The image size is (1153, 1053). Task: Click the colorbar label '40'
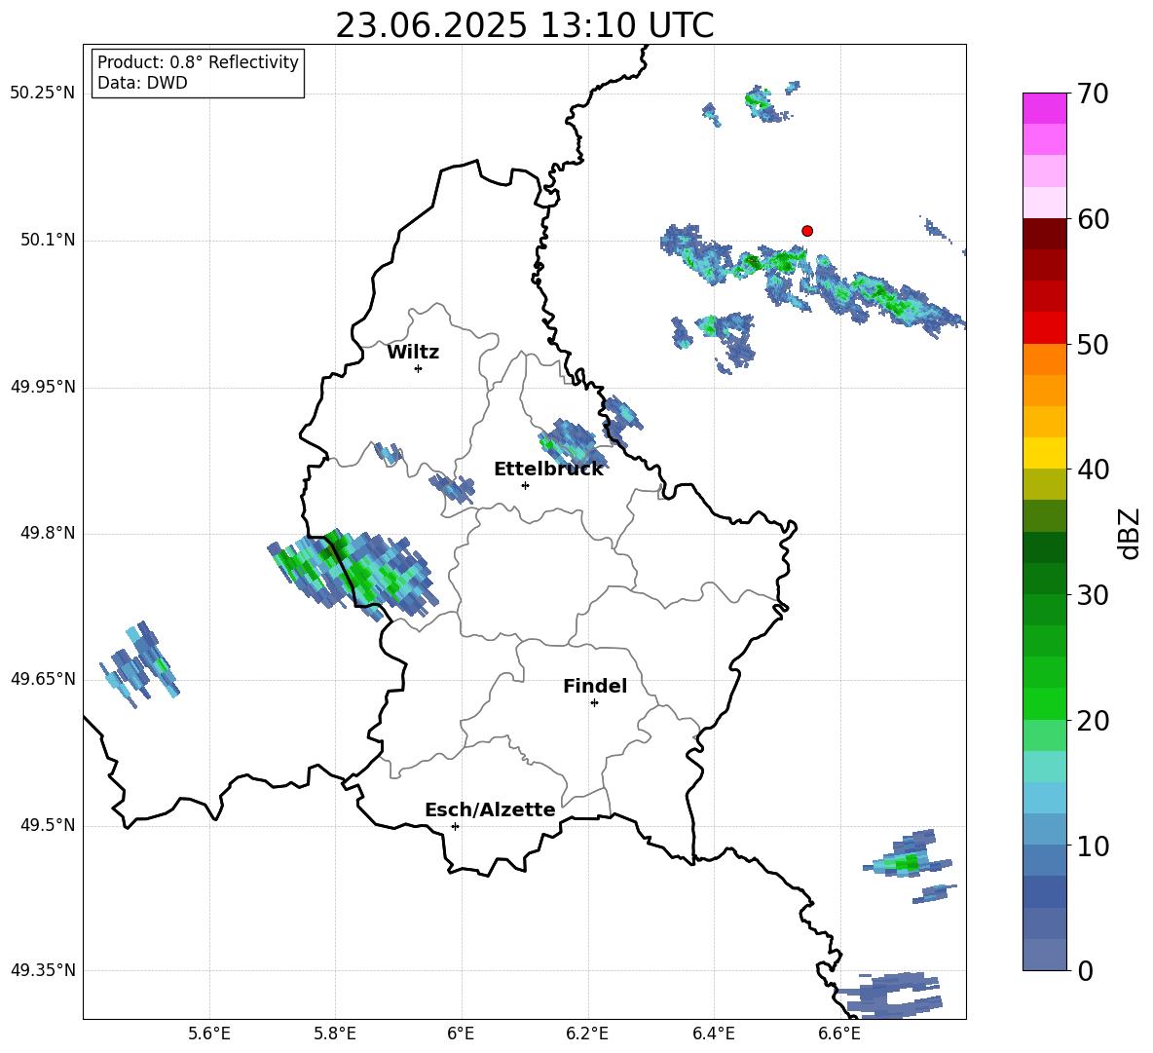pos(1093,470)
